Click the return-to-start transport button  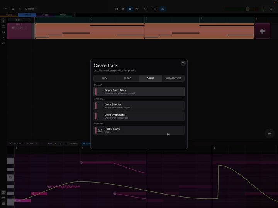pyautogui.click(x=117, y=9)
